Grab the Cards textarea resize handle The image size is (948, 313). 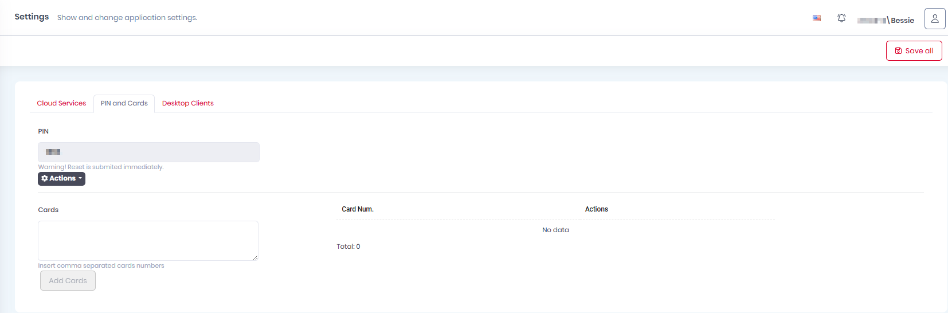point(255,257)
